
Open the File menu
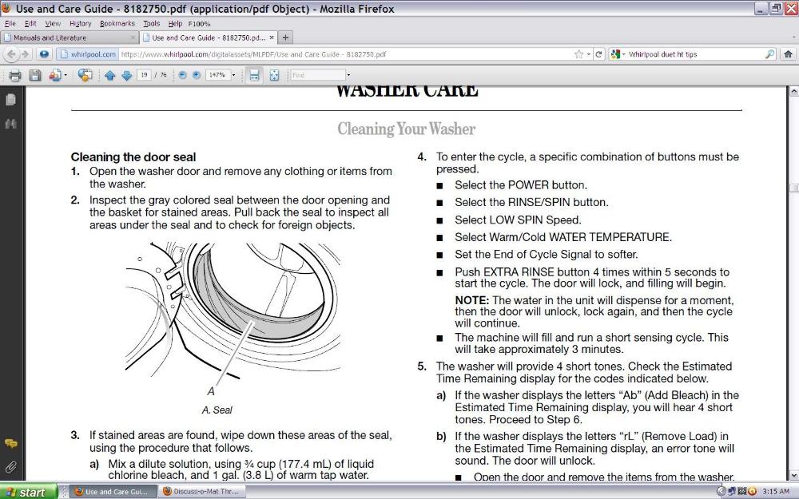point(10,23)
